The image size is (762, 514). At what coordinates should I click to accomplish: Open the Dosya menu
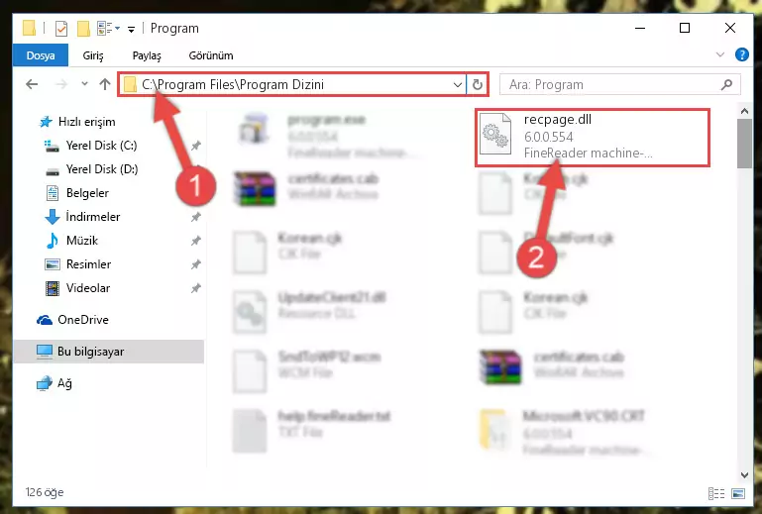tap(41, 55)
